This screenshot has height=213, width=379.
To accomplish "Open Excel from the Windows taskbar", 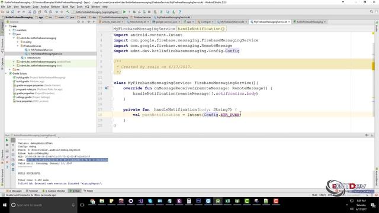I will pos(227,201).
